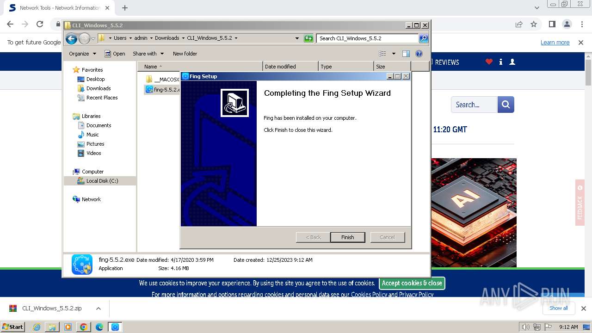592x333 pixels.
Task: Click the Explorer back navigation arrow
Action: tap(71, 38)
